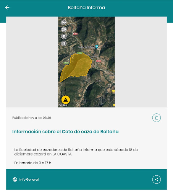
Task: Click the Google logo on the map
Action: point(63,105)
